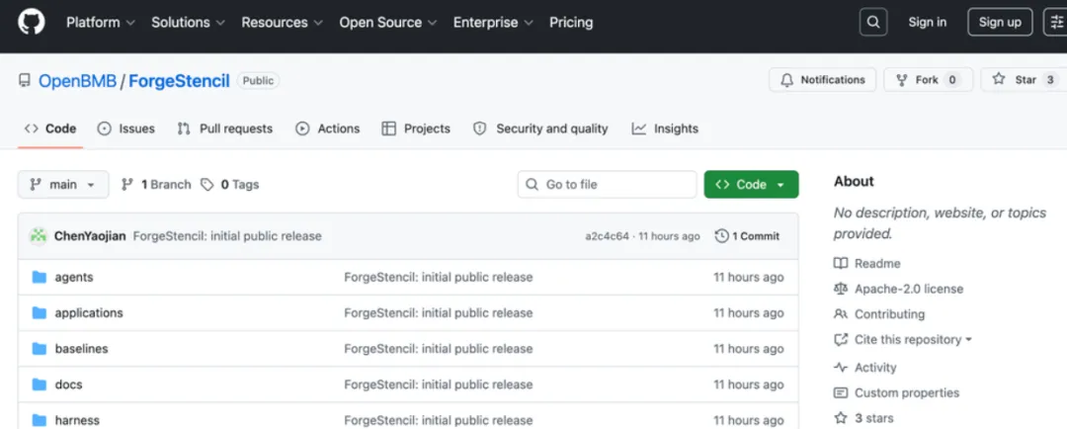Open the search magnifier button
Image resolution: width=1067 pixels, height=429 pixels.
[873, 22]
